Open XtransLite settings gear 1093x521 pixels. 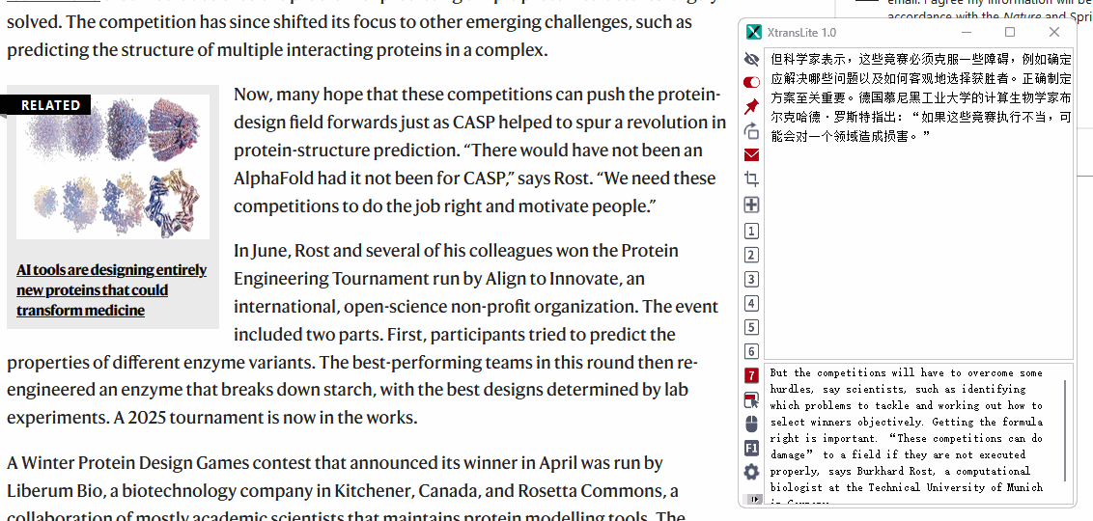click(x=752, y=472)
